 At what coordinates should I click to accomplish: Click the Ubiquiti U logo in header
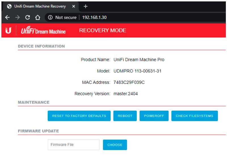(8, 30)
